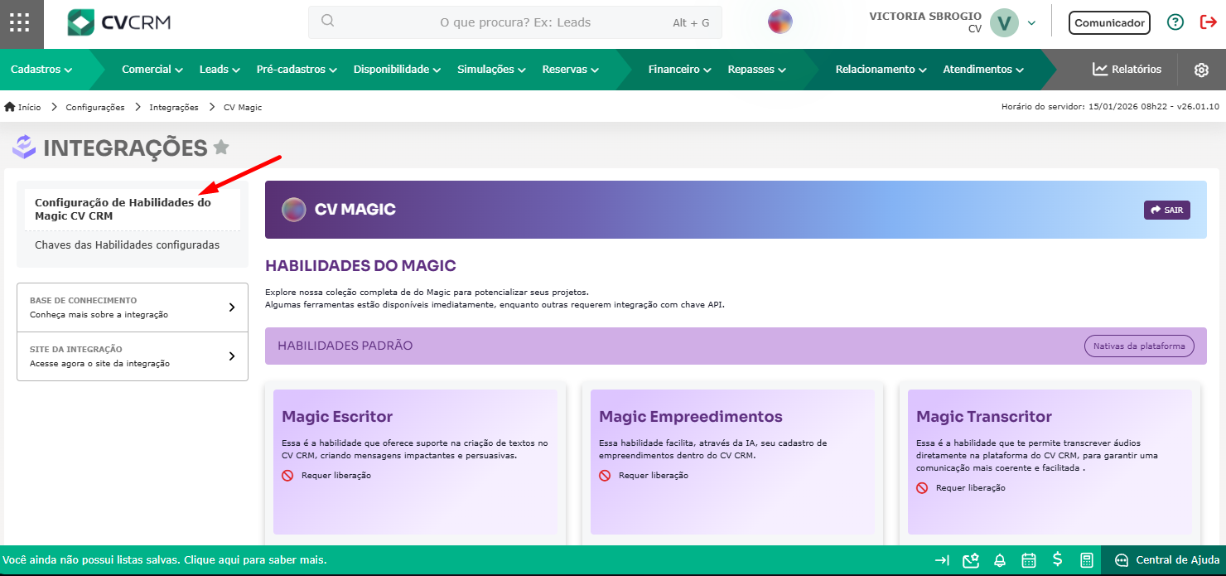Open the Atendimentos menu
Image resolution: width=1226 pixels, height=576 pixels.
click(x=983, y=70)
